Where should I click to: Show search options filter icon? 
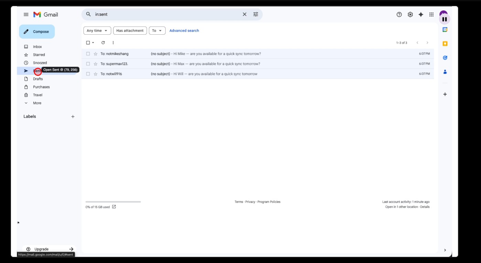pyautogui.click(x=255, y=14)
